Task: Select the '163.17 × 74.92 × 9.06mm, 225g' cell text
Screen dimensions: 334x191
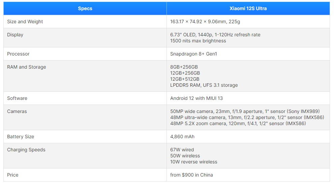Action: tap(205, 22)
